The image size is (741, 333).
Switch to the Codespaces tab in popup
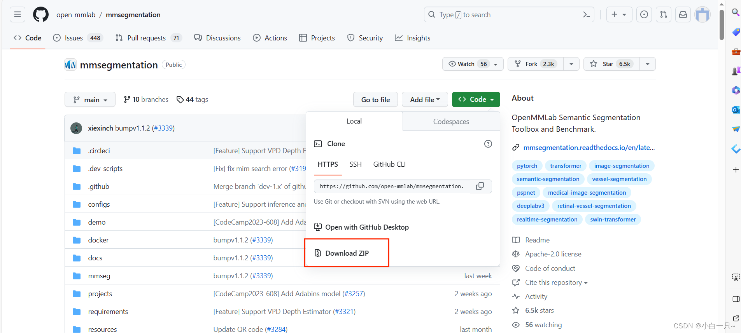pos(451,121)
